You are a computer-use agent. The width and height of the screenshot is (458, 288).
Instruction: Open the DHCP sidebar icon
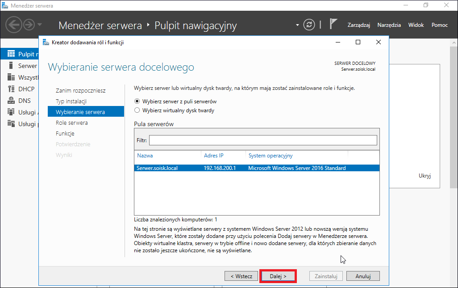[11, 89]
